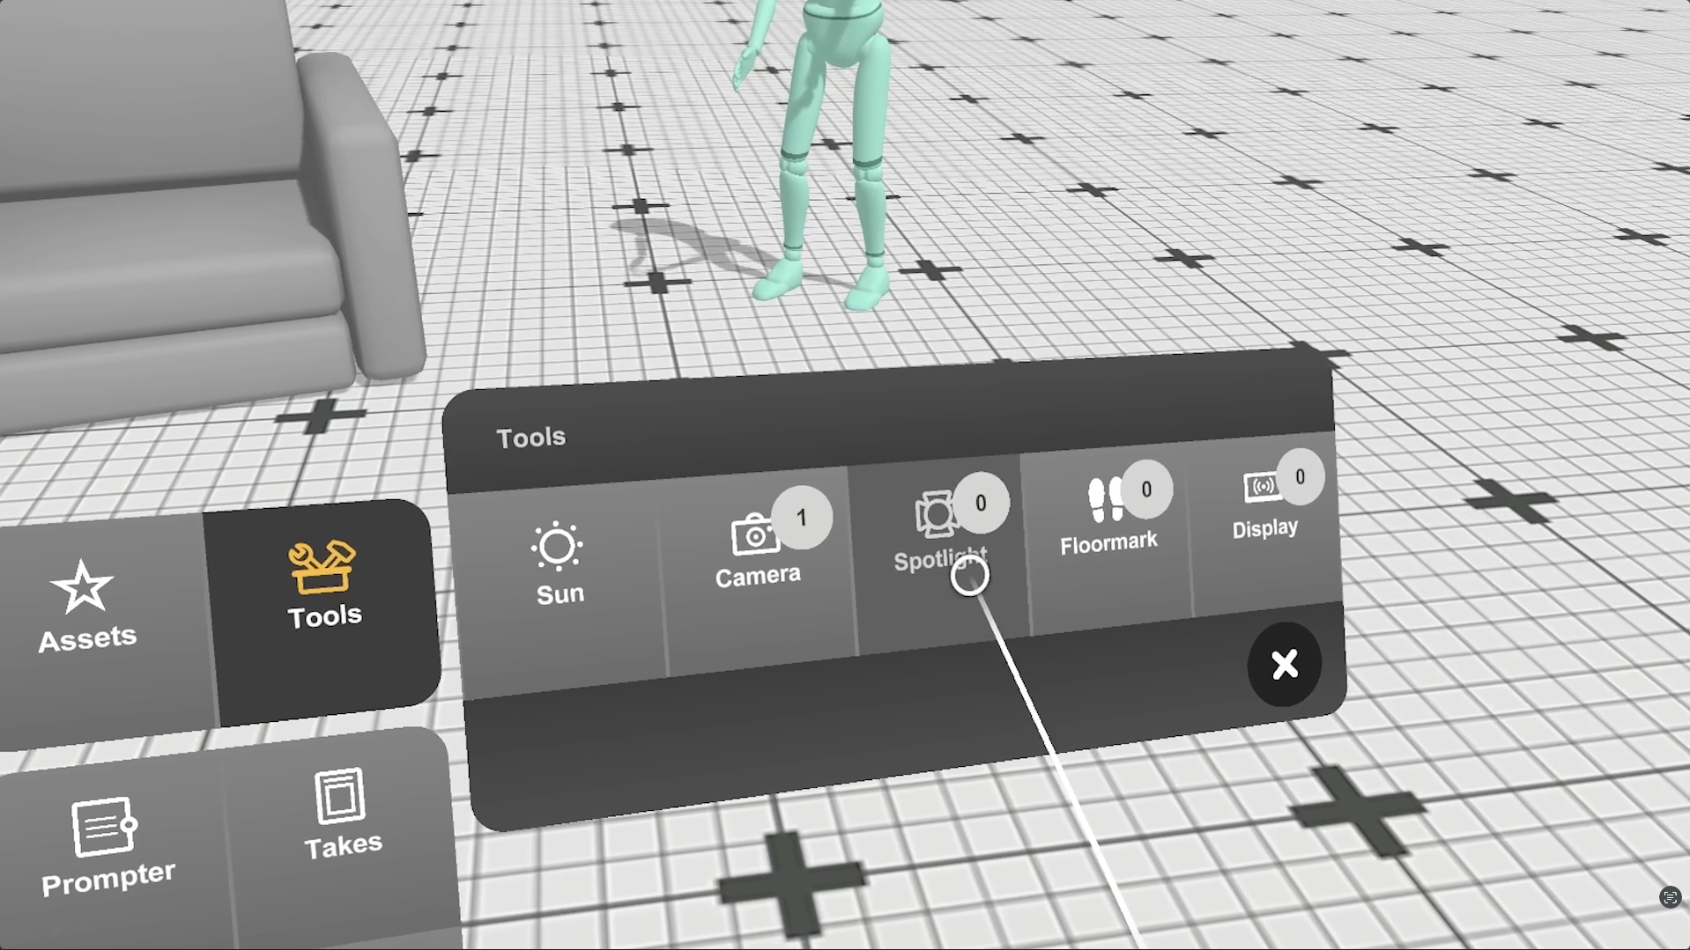Screen dimensions: 1690x950
Task: Open the Prompter document icon
Action: click(x=103, y=827)
